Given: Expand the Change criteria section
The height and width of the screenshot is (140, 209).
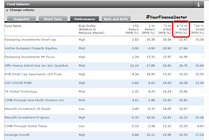Looking at the screenshot, I should pyautogui.click(x=22, y=10).
